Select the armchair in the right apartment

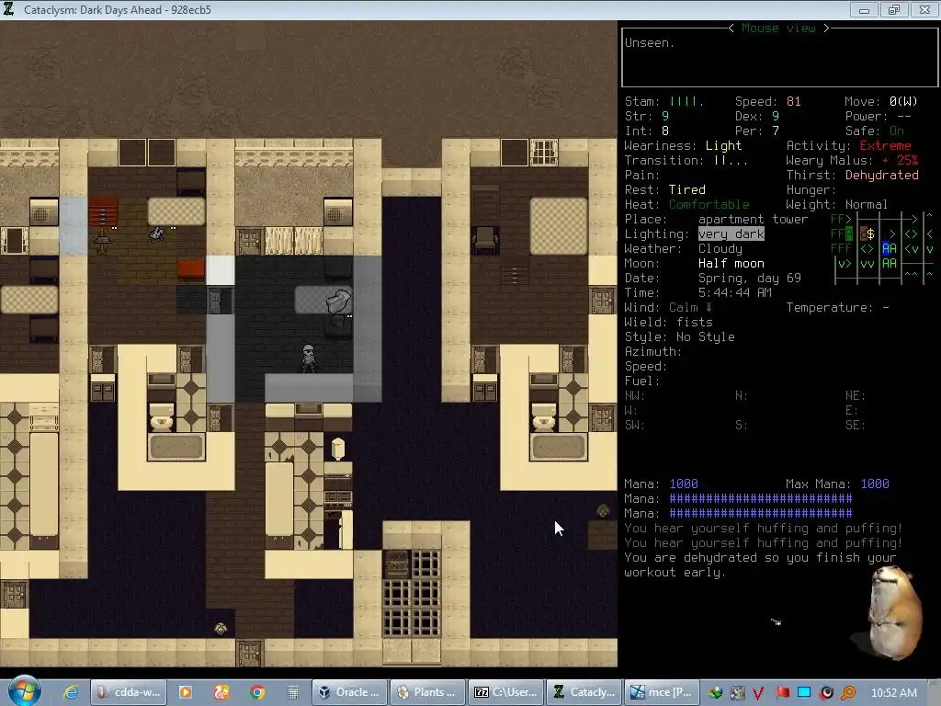tap(485, 240)
